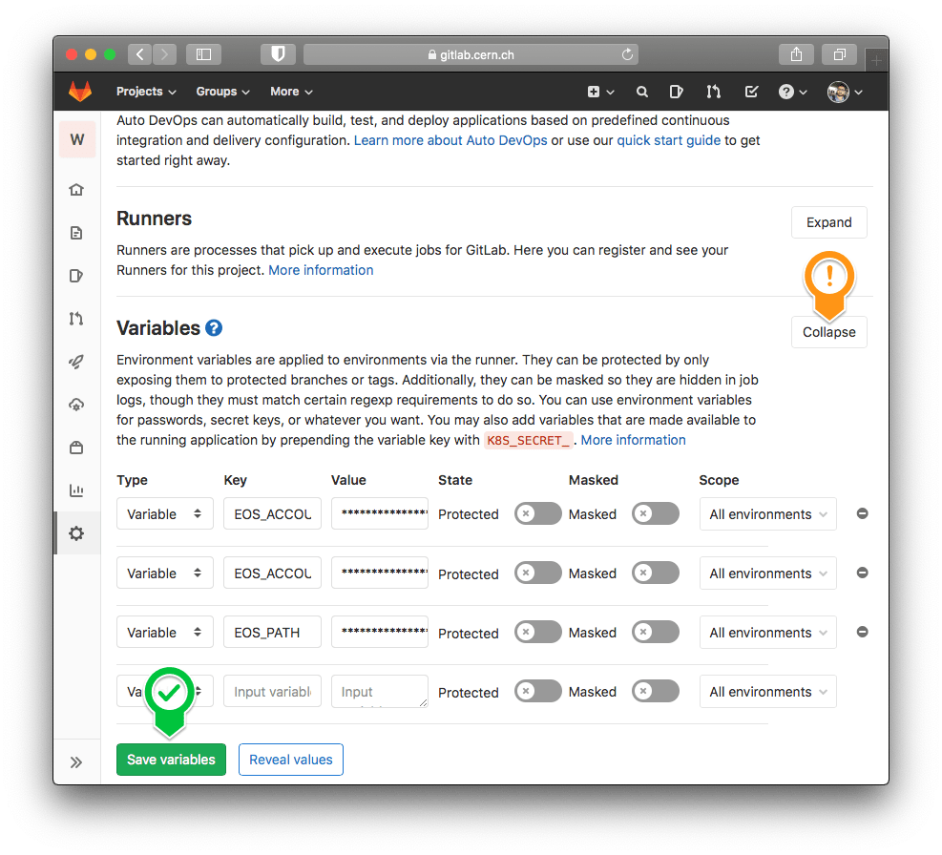Open the Issues sidebar icon
This screenshot has height=855, width=942.
click(77, 275)
